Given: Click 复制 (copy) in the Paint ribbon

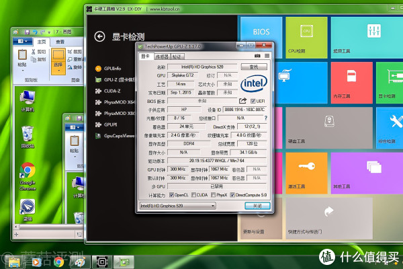Looking at the screenshot, I should pos(38,59).
